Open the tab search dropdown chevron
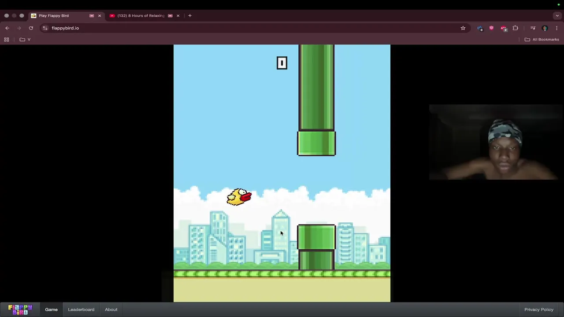Viewport: 564px width, 317px height. 557,15
